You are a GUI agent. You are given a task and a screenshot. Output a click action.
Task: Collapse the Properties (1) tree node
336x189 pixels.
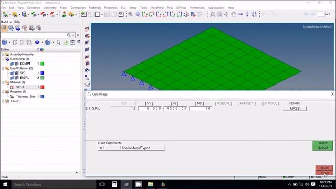coord(3,92)
